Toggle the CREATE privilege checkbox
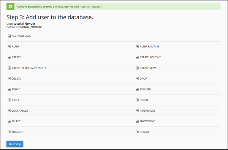This screenshot has height=150, width=228. pyautogui.click(x=9, y=57)
